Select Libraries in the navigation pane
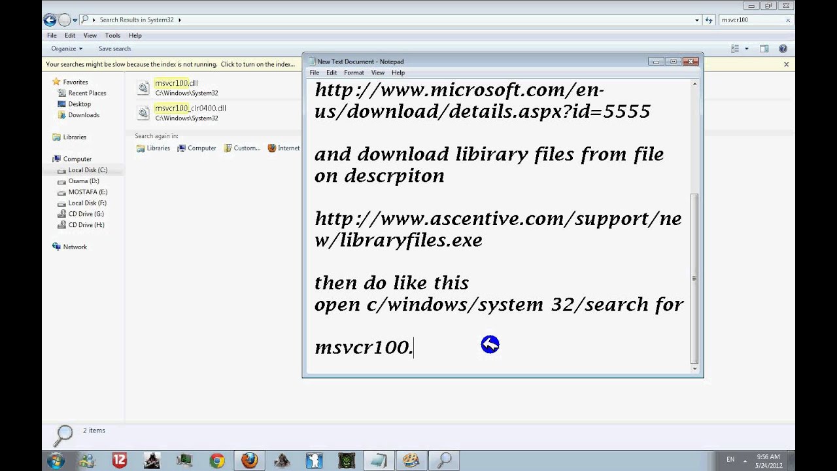The image size is (837, 471). [x=75, y=137]
